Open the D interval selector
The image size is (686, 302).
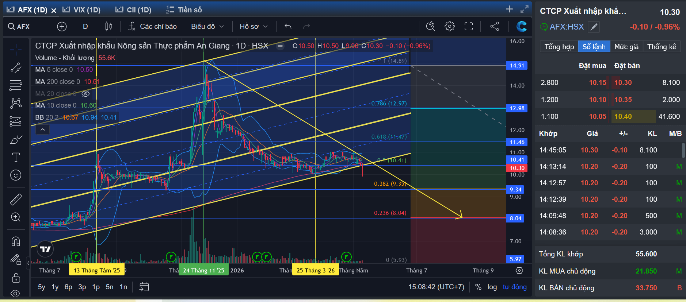tap(85, 26)
